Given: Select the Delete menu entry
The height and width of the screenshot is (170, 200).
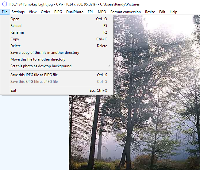Looking at the screenshot, I should [57, 46].
